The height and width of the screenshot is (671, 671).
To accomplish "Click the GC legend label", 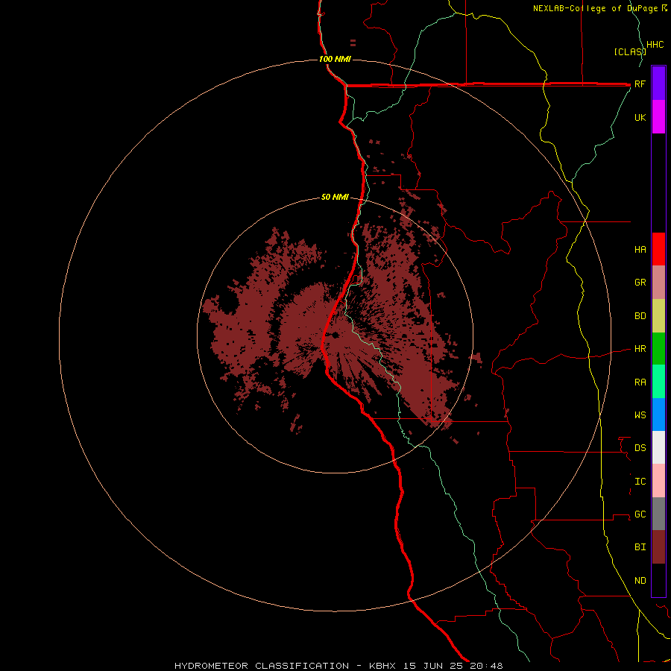I will tap(640, 514).
